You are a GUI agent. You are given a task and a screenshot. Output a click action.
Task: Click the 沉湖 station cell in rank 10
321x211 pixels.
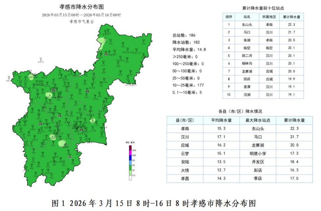[x=247, y=95]
